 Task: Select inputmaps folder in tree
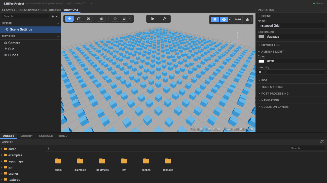[23, 161]
